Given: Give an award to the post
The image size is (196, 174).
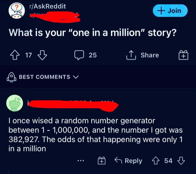Looking at the screenshot, I should click(x=183, y=55).
